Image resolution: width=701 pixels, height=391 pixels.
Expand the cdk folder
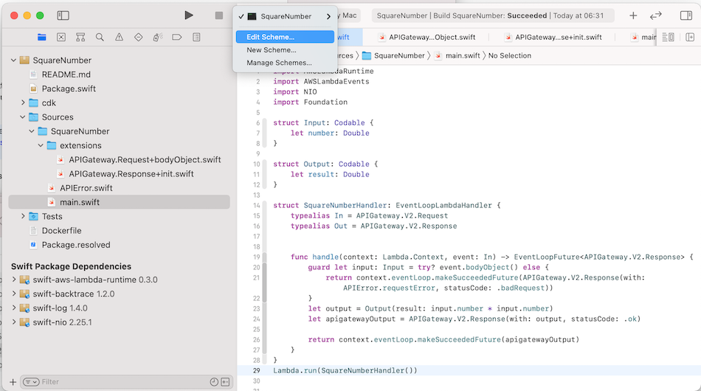pyautogui.click(x=23, y=103)
